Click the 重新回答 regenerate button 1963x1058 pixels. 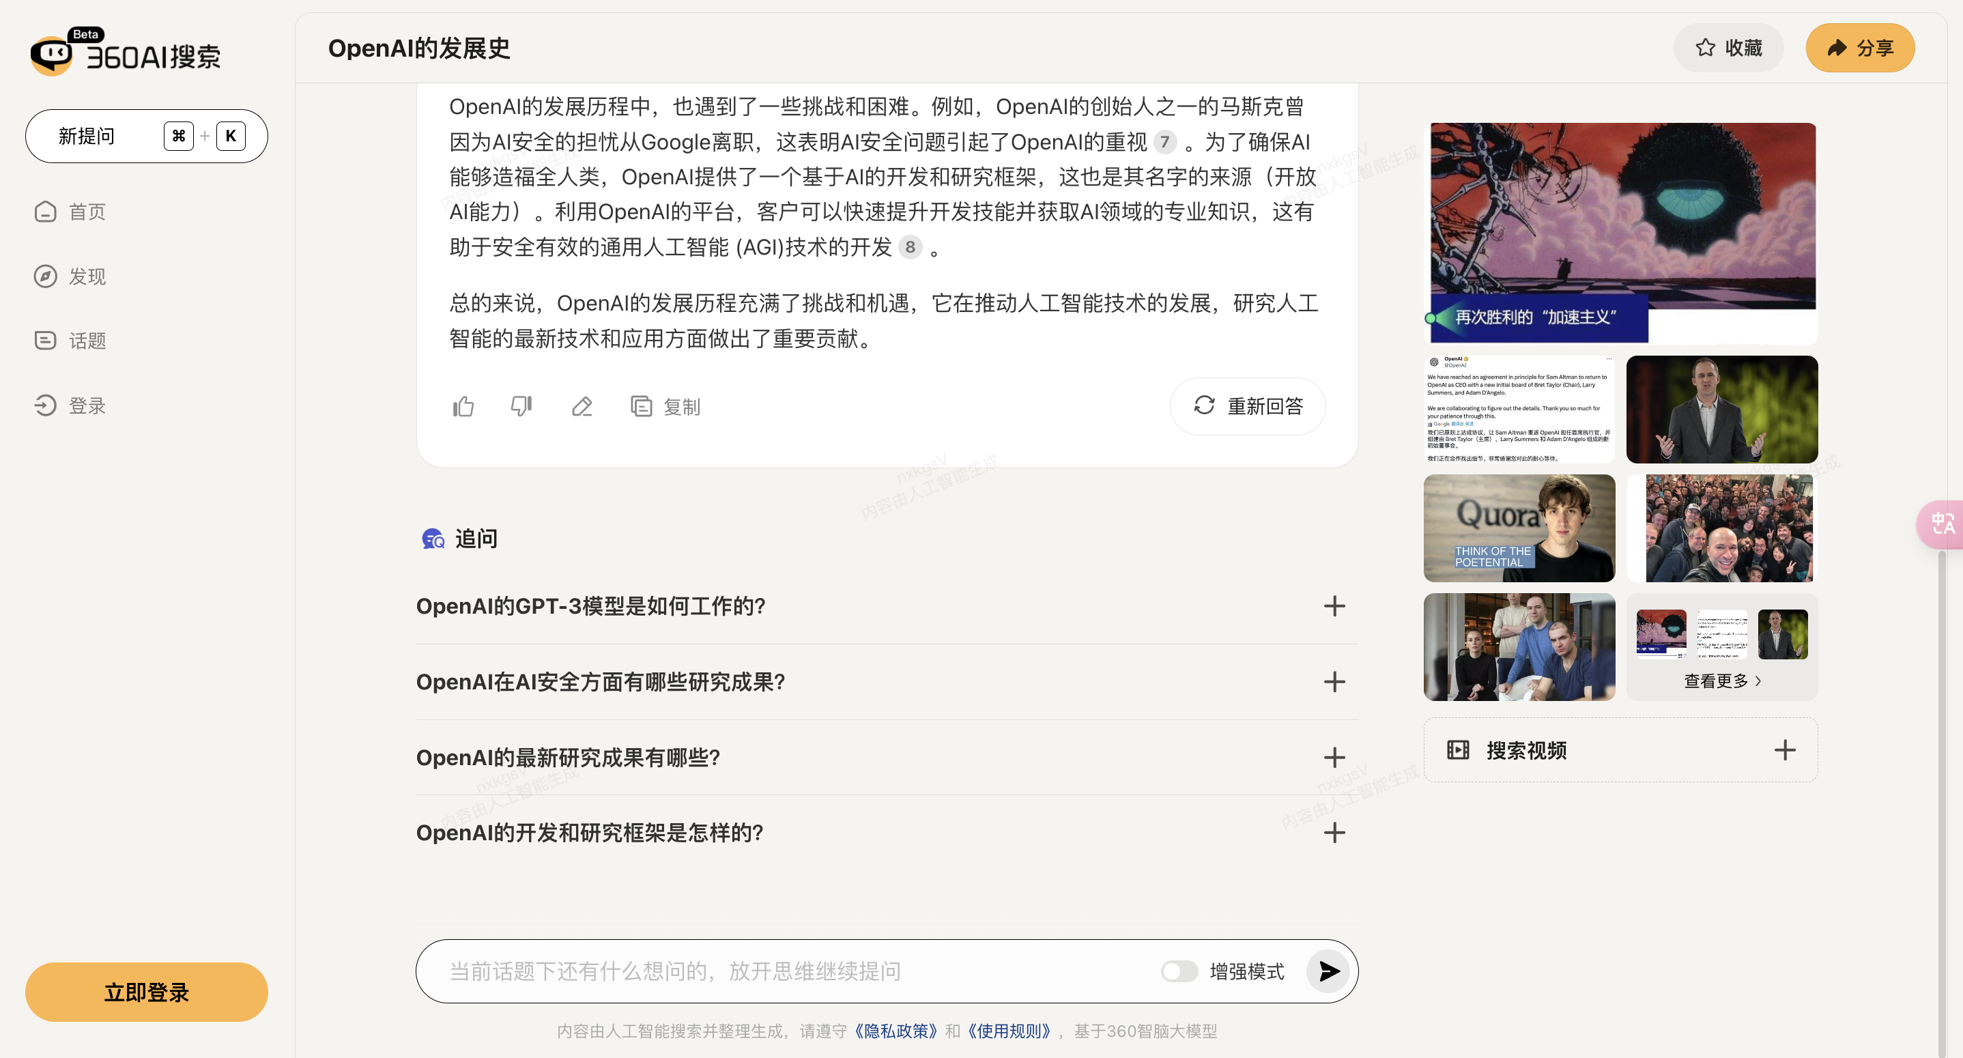[1248, 406]
